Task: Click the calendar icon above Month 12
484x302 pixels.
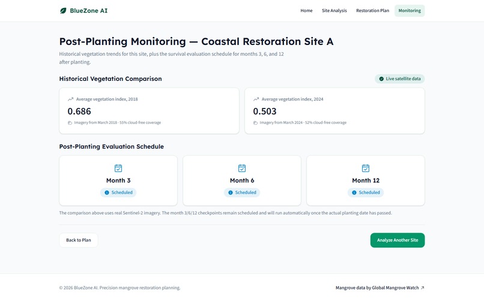Action: click(366, 168)
